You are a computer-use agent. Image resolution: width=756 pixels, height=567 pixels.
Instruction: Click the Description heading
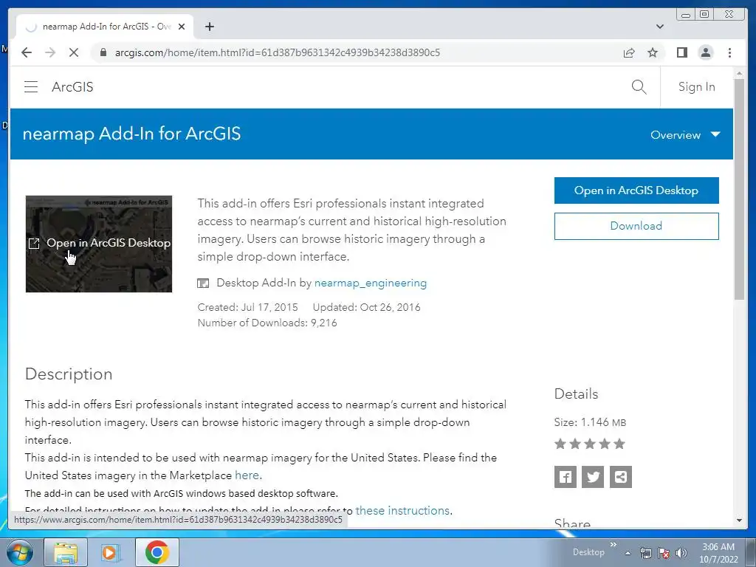coord(69,374)
